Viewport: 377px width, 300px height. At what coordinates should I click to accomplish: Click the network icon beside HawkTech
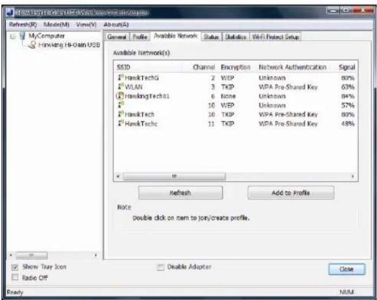[121, 114]
